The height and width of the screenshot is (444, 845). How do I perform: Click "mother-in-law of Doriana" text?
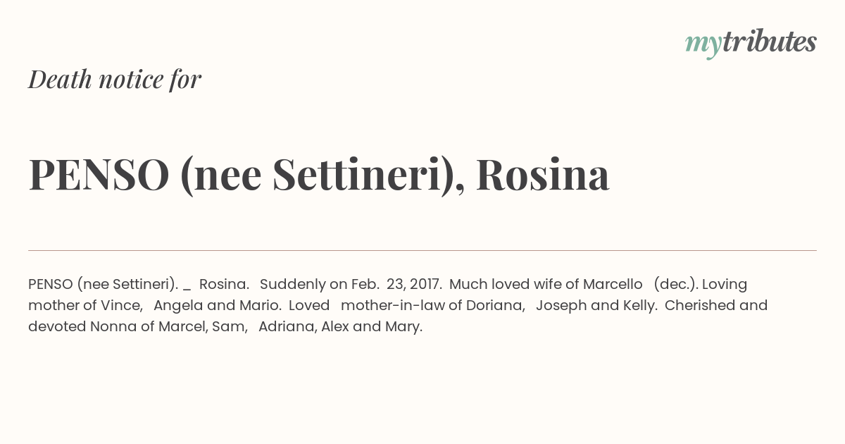(432, 306)
